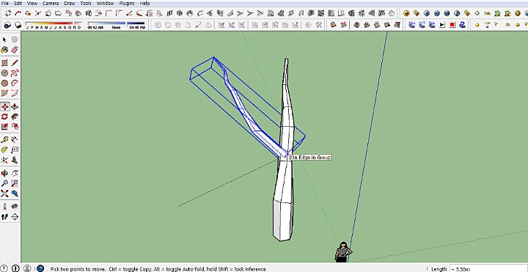Click the black play arrow toolbar icon

pyautogui.click(x=442, y=25)
